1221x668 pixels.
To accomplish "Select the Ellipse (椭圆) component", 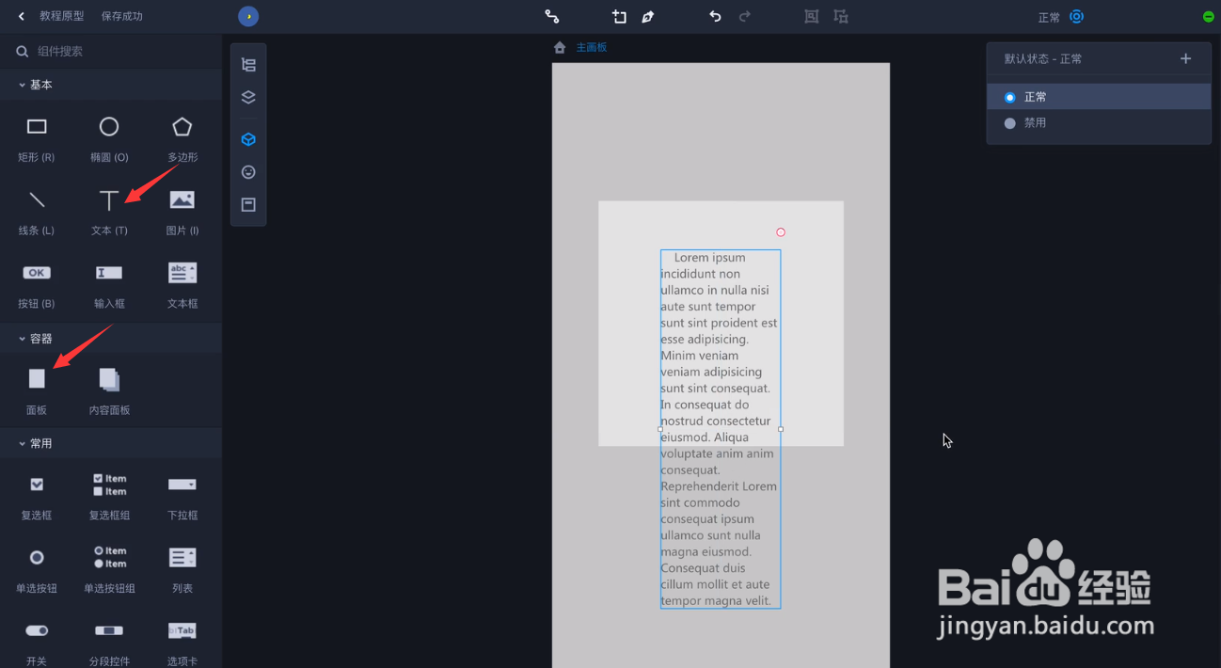I will 109,136.
